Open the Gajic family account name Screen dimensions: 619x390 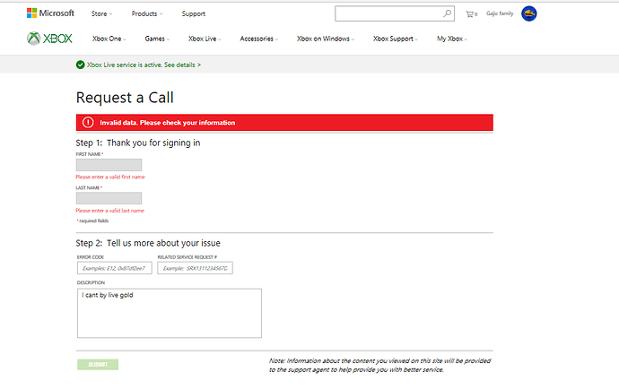coord(500,13)
